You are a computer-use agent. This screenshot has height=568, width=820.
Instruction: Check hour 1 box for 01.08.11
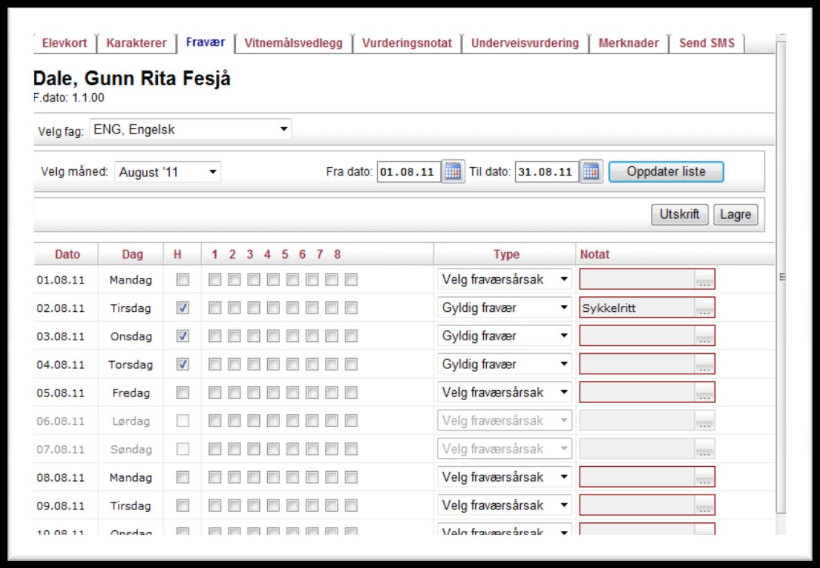[x=215, y=280]
